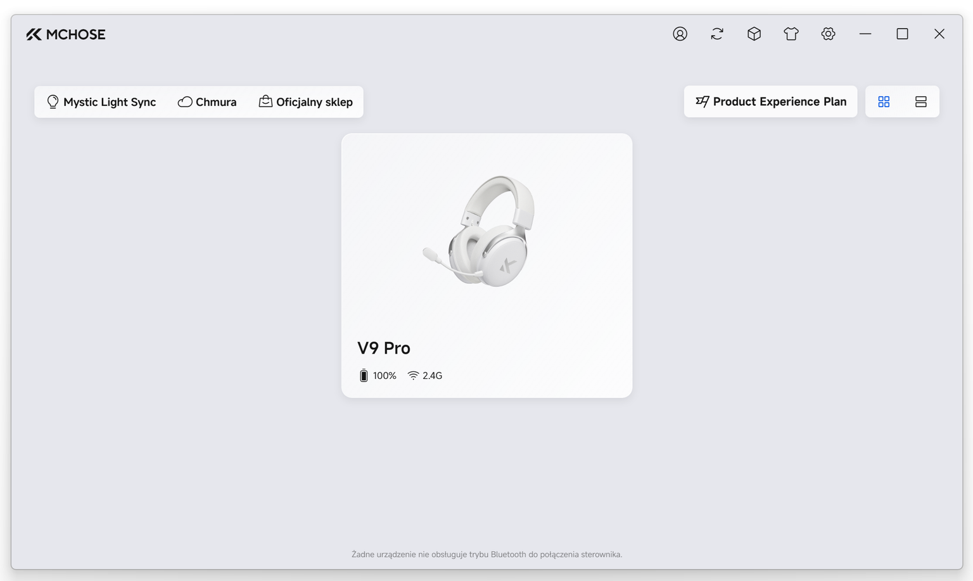Open the Chmura cloud section
The width and height of the screenshot is (973, 581).
point(207,102)
